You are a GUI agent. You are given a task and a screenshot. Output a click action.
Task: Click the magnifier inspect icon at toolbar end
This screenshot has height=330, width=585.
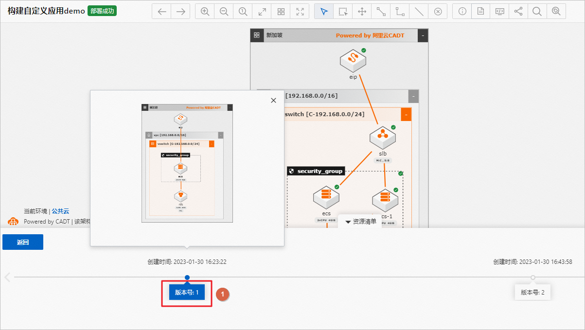pos(556,12)
